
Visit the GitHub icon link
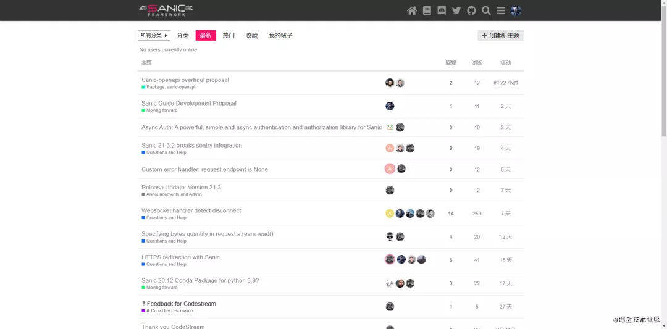[471, 10]
